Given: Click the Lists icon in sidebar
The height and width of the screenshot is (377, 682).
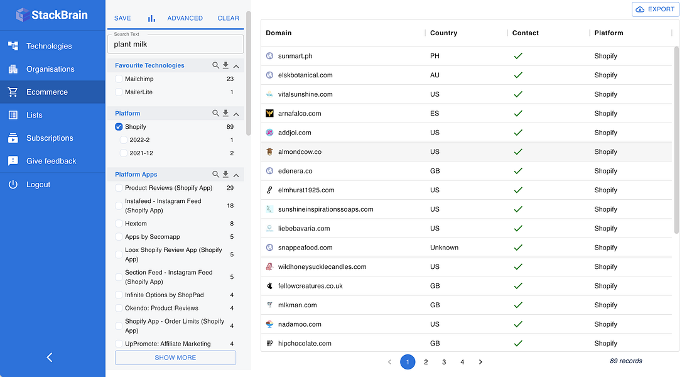Looking at the screenshot, I should [x=13, y=115].
